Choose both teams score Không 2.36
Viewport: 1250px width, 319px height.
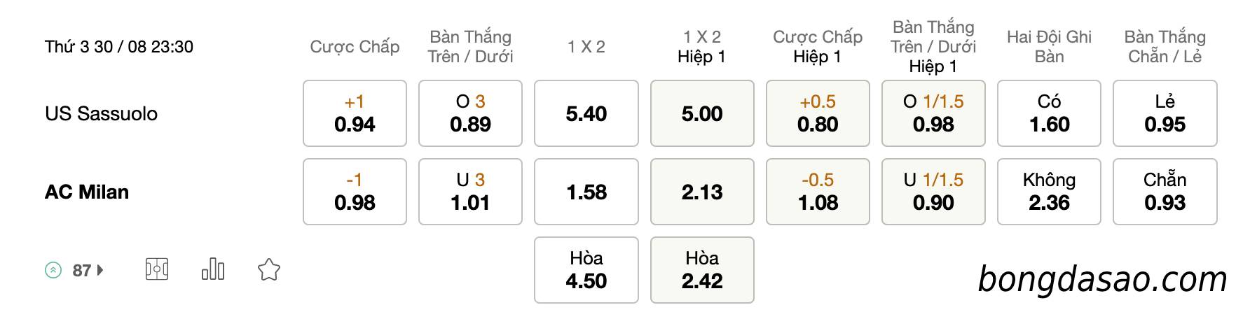1049,192
